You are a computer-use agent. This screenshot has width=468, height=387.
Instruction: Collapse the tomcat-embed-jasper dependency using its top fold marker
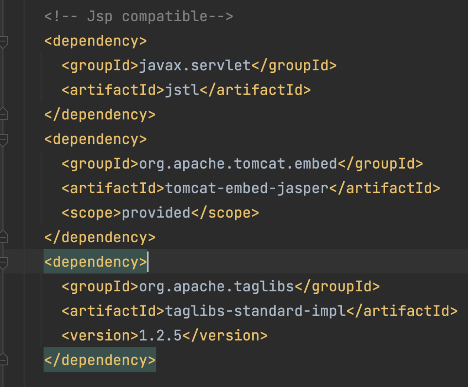pos(3,140)
